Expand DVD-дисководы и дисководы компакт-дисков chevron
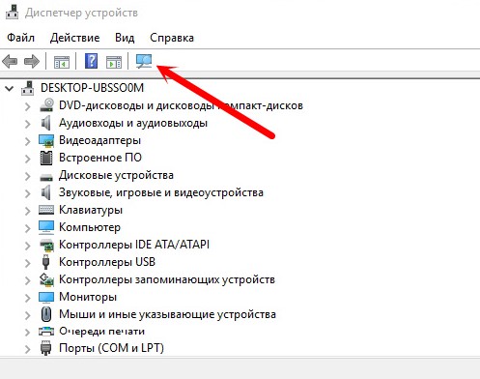The image size is (480, 379). point(28,106)
